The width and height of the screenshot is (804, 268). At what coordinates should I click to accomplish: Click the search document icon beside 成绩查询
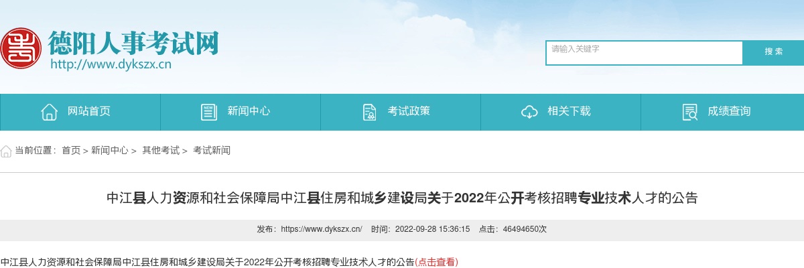tap(689, 112)
